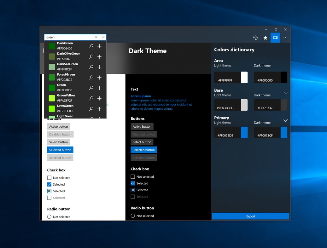
Task: Open the ellipsis more options menu
Action: [x=285, y=37]
